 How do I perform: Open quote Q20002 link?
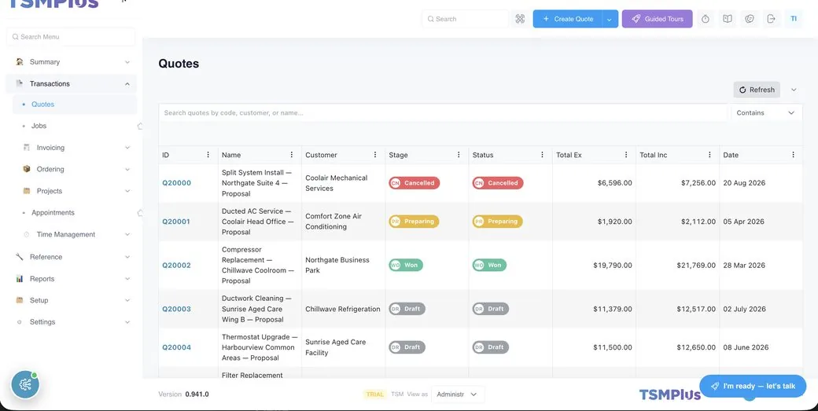click(x=176, y=265)
